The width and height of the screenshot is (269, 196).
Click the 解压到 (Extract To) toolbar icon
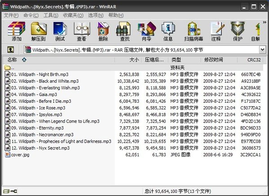click(x=39, y=31)
